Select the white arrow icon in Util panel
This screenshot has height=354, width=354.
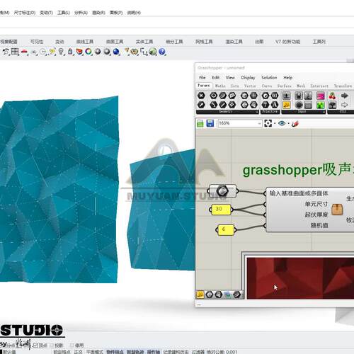point(345,105)
